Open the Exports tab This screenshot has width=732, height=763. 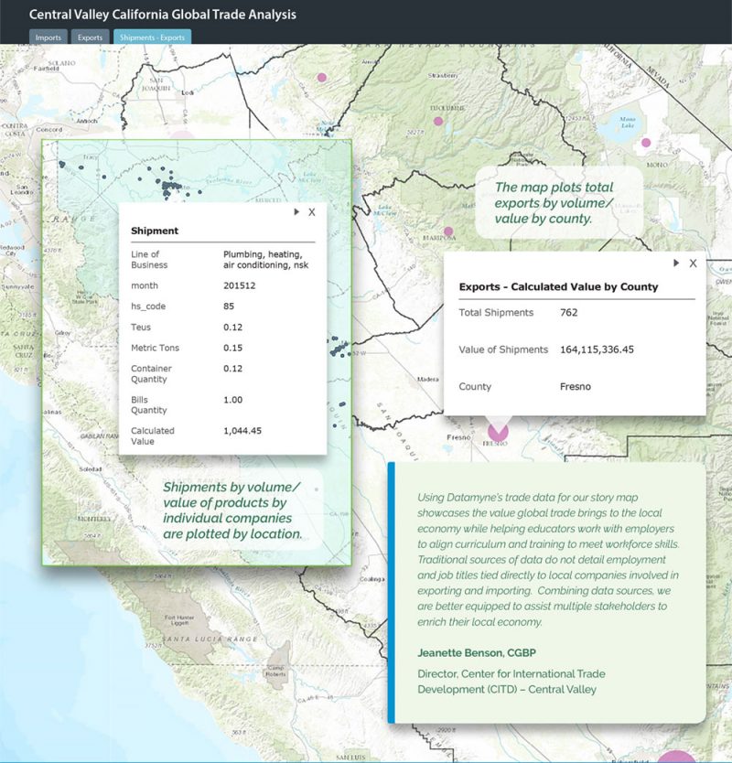click(90, 38)
